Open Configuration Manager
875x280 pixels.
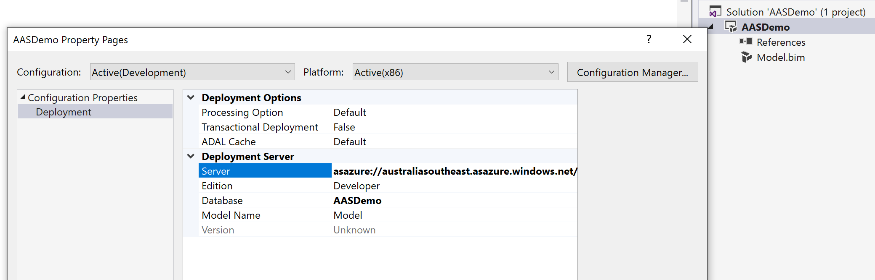tap(632, 72)
